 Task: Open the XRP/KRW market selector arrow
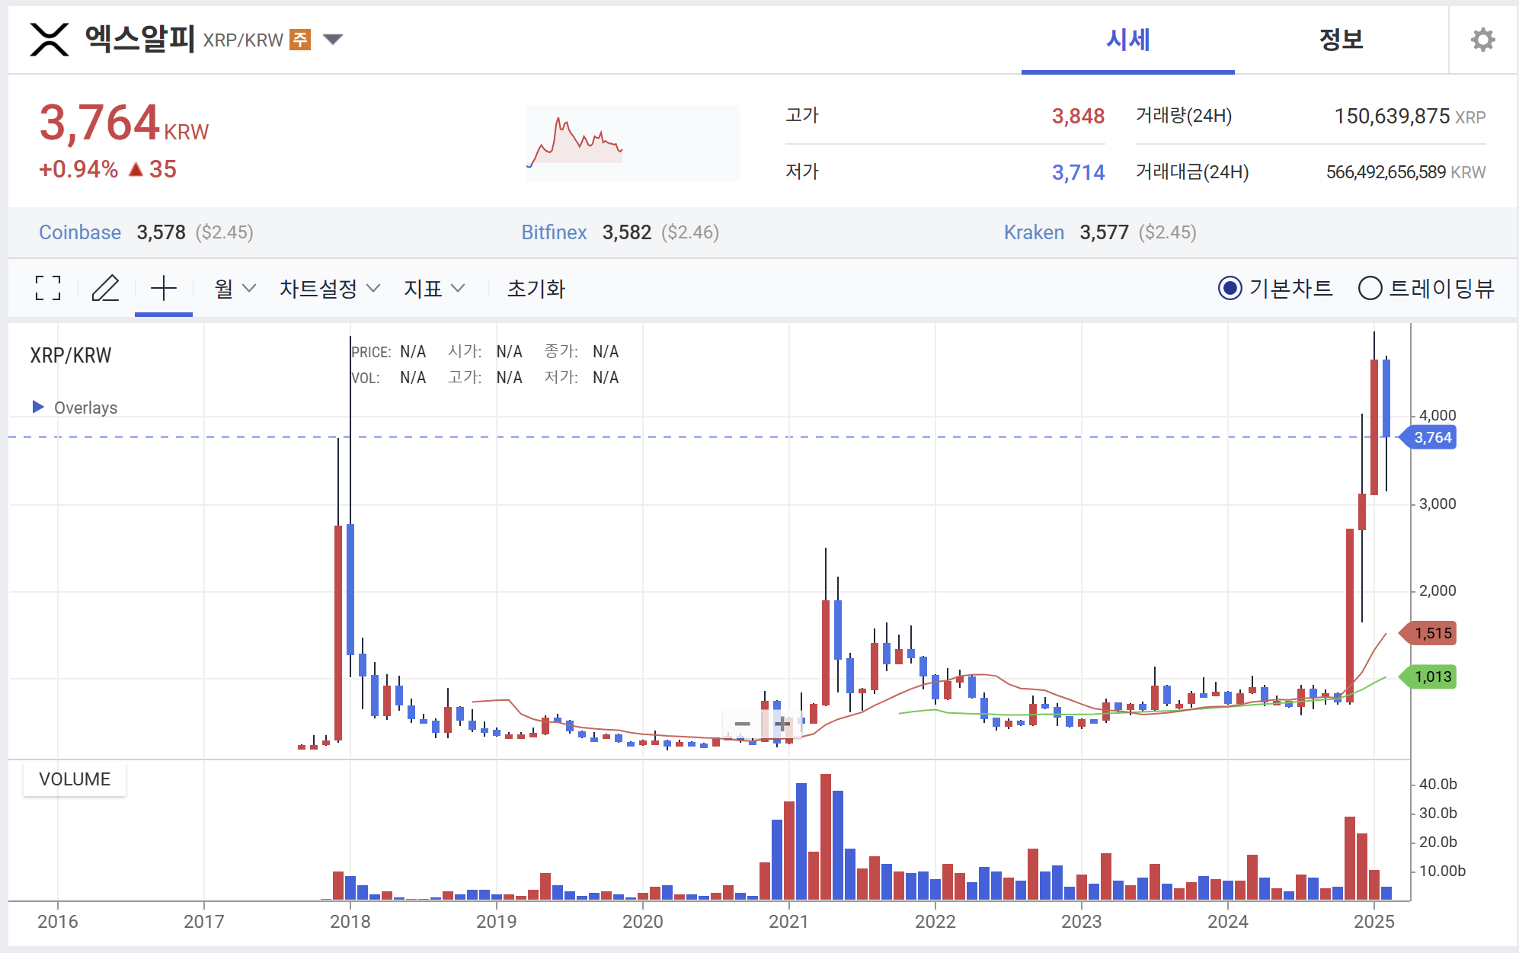tap(333, 39)
